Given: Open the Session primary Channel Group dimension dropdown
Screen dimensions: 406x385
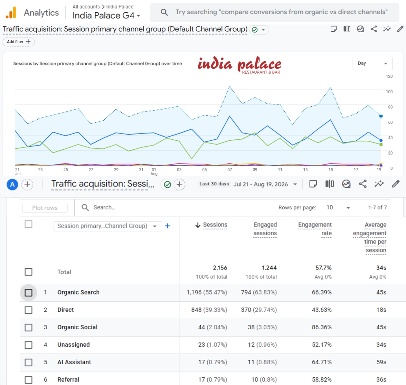Looking at the screenshot, I should pyautogui.click(x=108, y=226).
